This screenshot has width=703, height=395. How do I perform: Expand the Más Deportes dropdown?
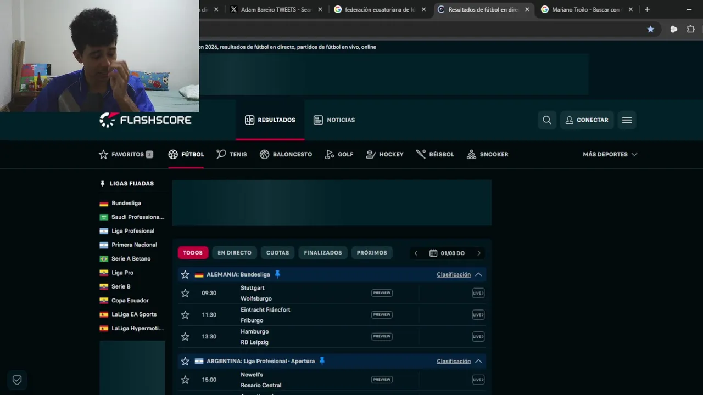coord(610,154)
